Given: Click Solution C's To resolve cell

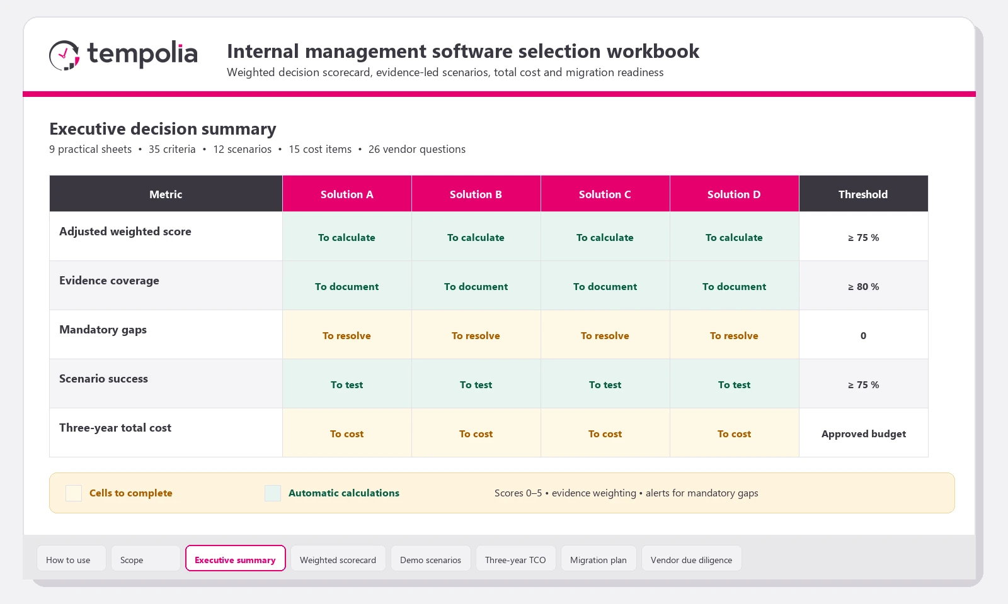Looking at the screenshot, I should [x=605, y=335].
